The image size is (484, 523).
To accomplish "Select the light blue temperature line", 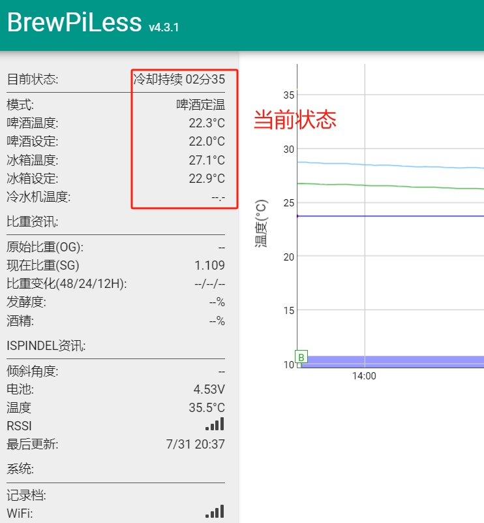I will (391, 165).
